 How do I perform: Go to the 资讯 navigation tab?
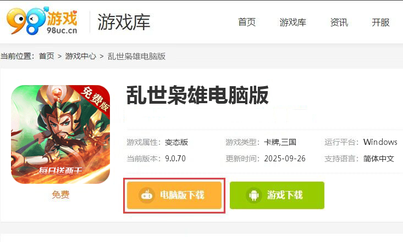click(339, 22)
